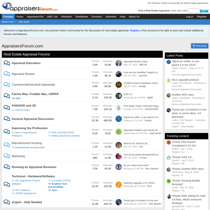Screen dimensions: 210x210
Task: Click the Technical - Hardware/Software chat icon
Action: 7,184
